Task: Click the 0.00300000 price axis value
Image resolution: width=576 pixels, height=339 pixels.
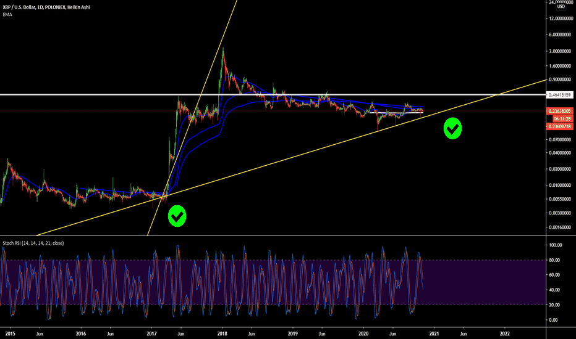Action: click(x=560, y=213)
